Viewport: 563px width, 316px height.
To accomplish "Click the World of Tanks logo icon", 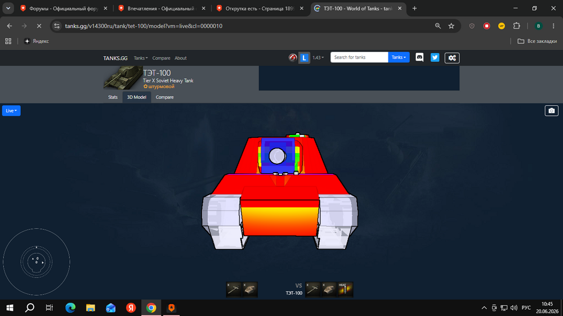I will coord(293,58).
